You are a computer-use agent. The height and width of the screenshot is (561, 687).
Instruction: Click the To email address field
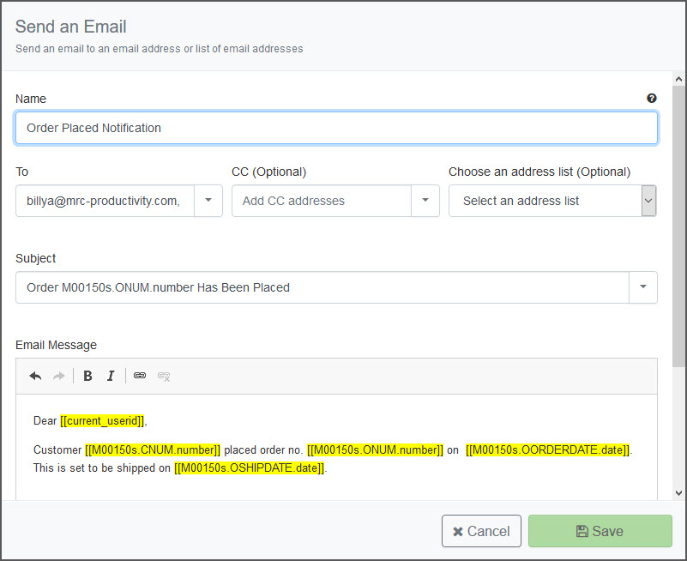105,201
